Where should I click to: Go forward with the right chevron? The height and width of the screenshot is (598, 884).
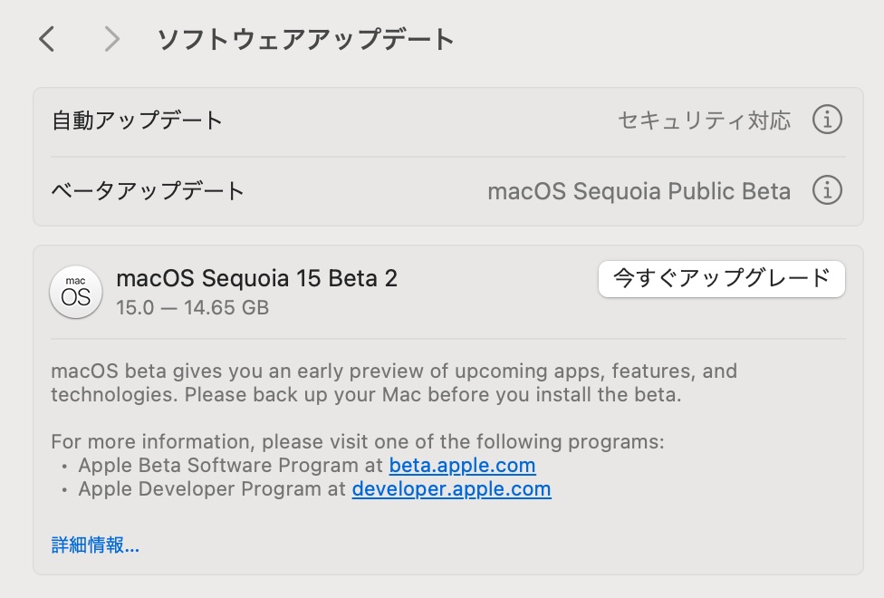(112, 40)
